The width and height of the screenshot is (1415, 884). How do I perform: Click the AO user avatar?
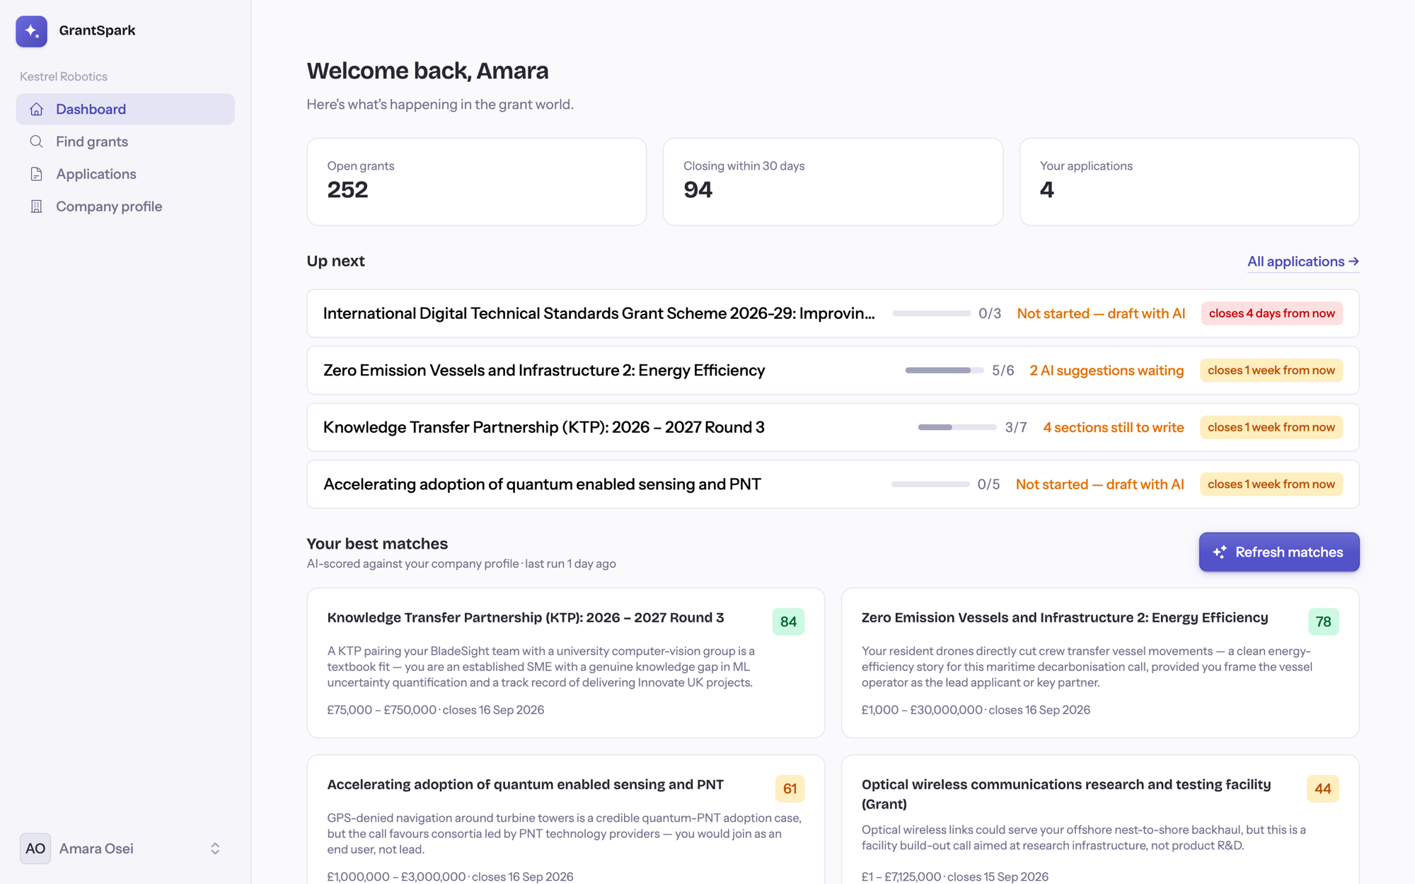35,848
